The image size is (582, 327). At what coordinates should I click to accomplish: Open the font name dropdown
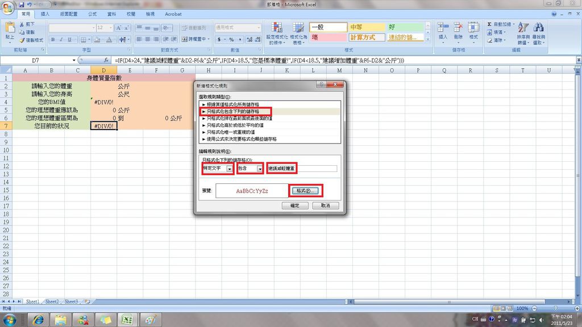pos(93,28)
